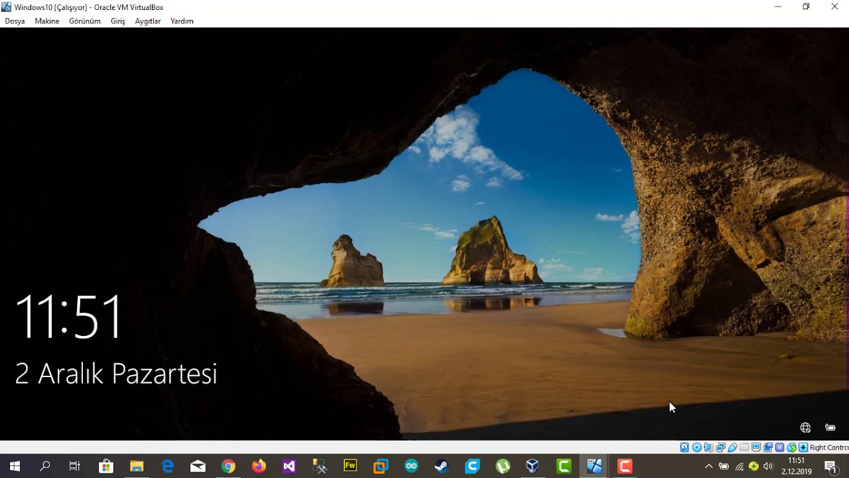Open Task View on the taskbar
The height and width of the screenshot is (478, 849).
(x=75, y=466)
